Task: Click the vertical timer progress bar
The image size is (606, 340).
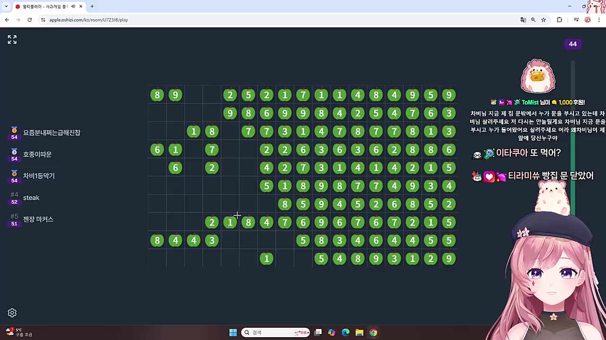Action: tap(573, 137)
